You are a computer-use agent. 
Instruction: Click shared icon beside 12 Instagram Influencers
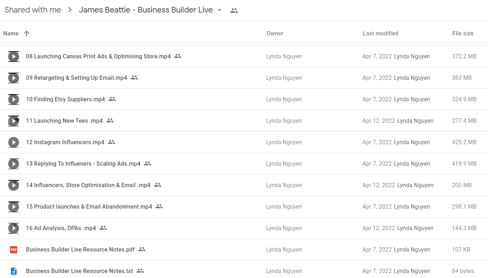tap(111, 142)
